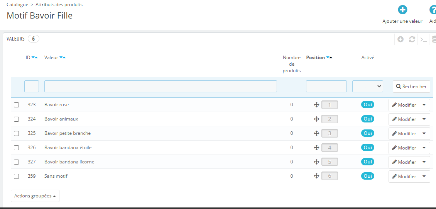Open the Activé filter dropdown
This screenshot has height=209, width=436.
pos(368,86)
